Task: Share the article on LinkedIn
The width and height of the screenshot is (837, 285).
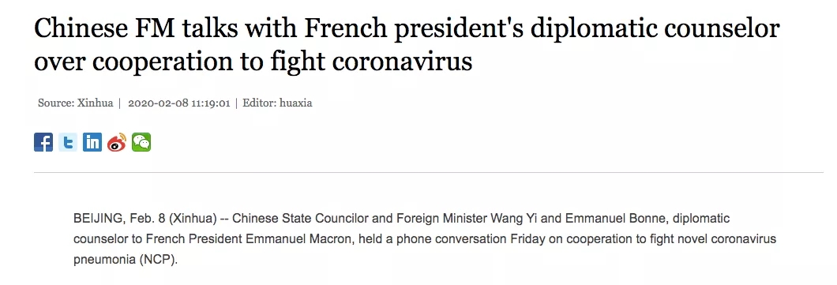Action: (92, 142)
